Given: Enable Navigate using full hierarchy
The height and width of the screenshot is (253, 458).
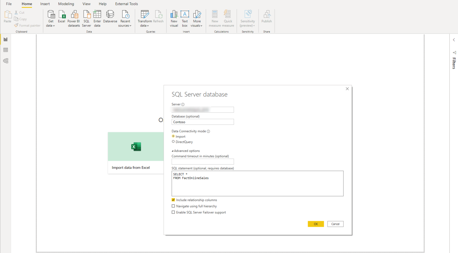Looking at the screenshot, I should tap(173, 206).
